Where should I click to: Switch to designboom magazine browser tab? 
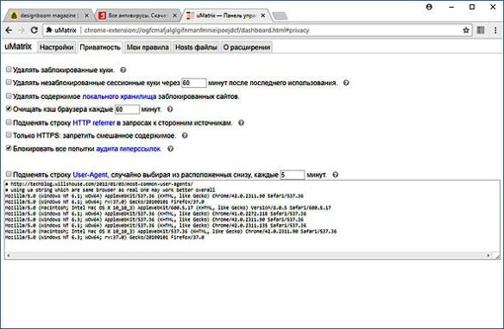point(48,16)
